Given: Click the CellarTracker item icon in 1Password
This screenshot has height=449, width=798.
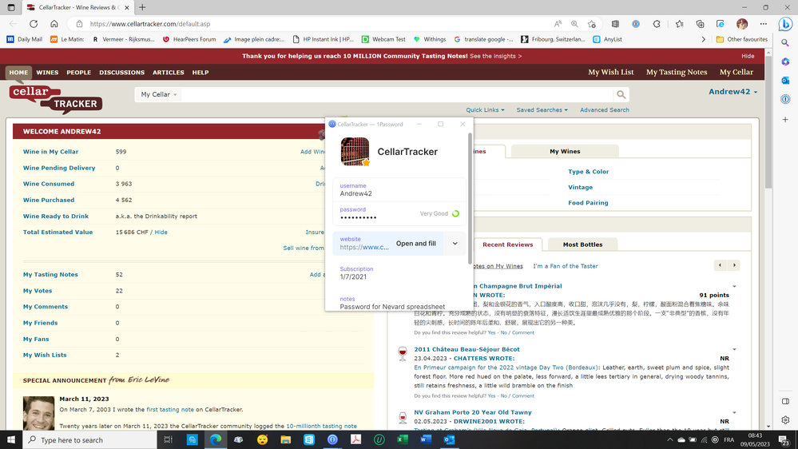Looking at the screenshot, I should 355,151.
